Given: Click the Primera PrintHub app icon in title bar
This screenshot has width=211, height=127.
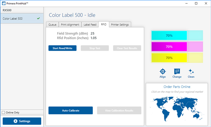Looking at the screenshot, I should pyautogui.click(x=4, y=3).
